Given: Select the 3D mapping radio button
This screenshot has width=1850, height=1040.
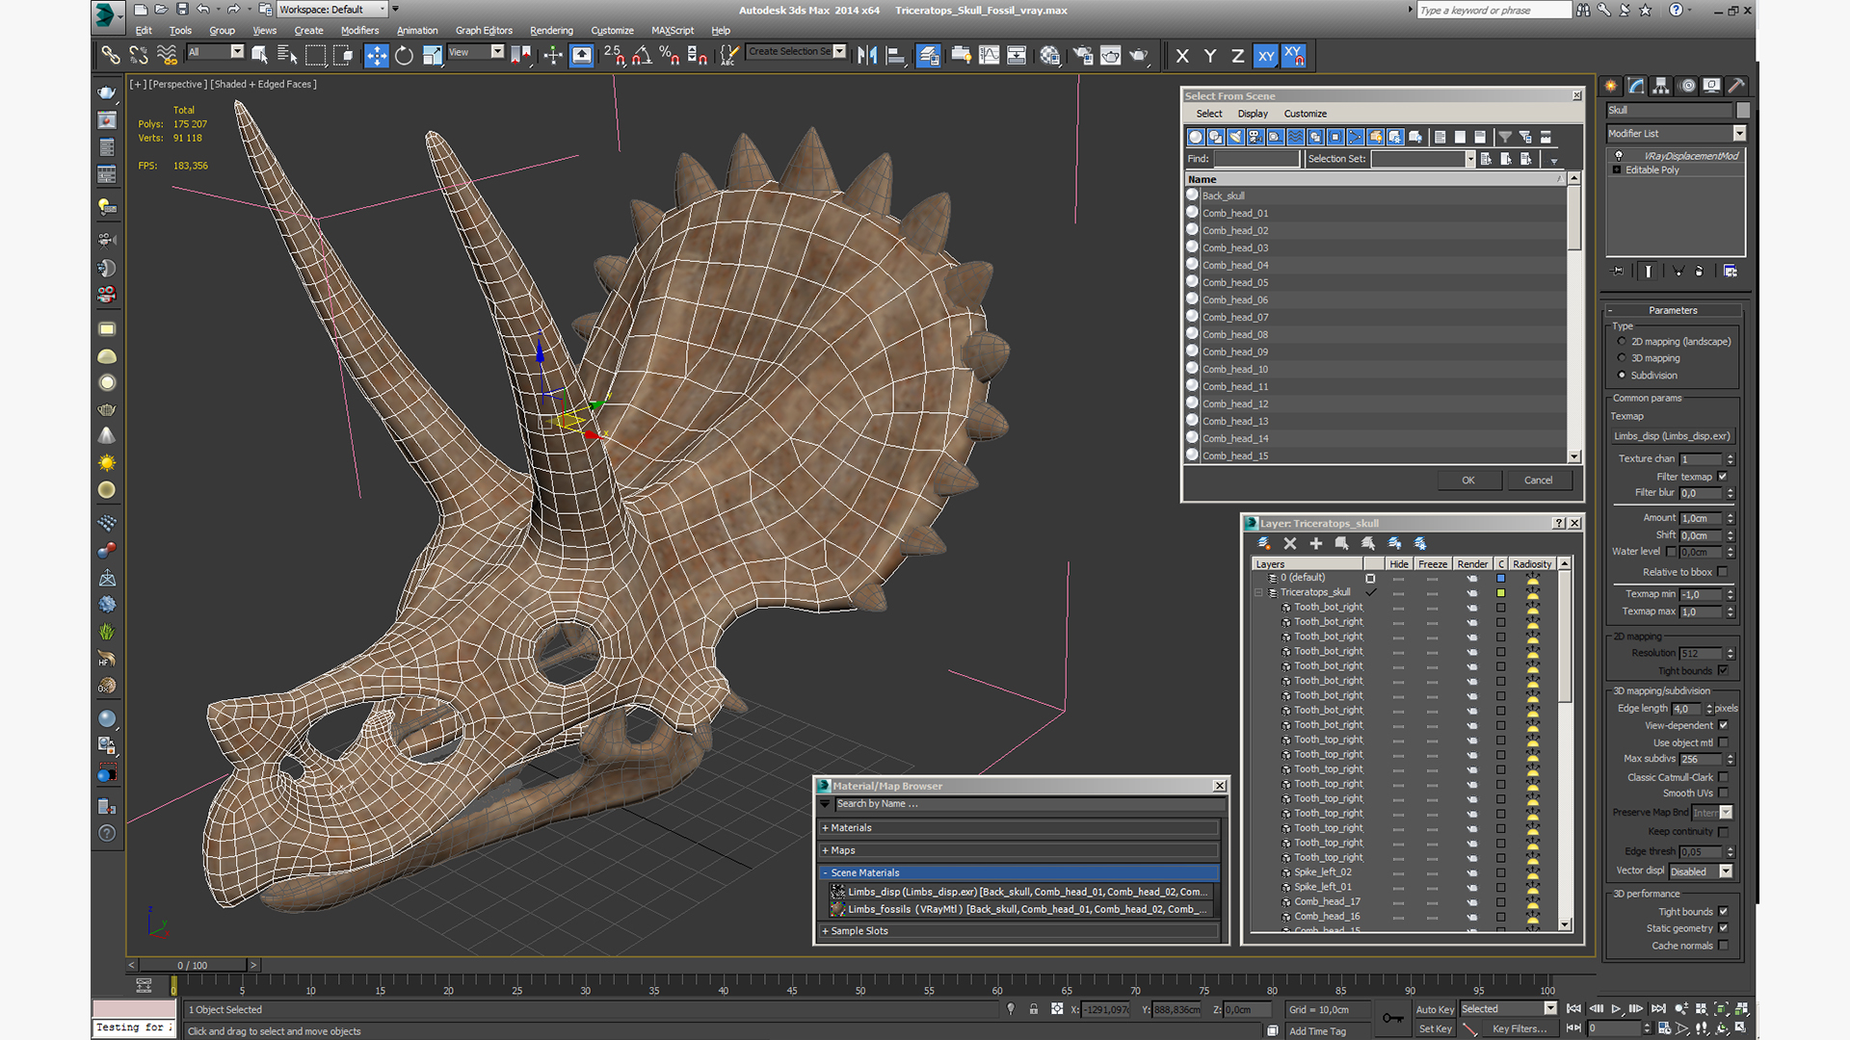Looking at the screenshot, I should click(1622, 358).
